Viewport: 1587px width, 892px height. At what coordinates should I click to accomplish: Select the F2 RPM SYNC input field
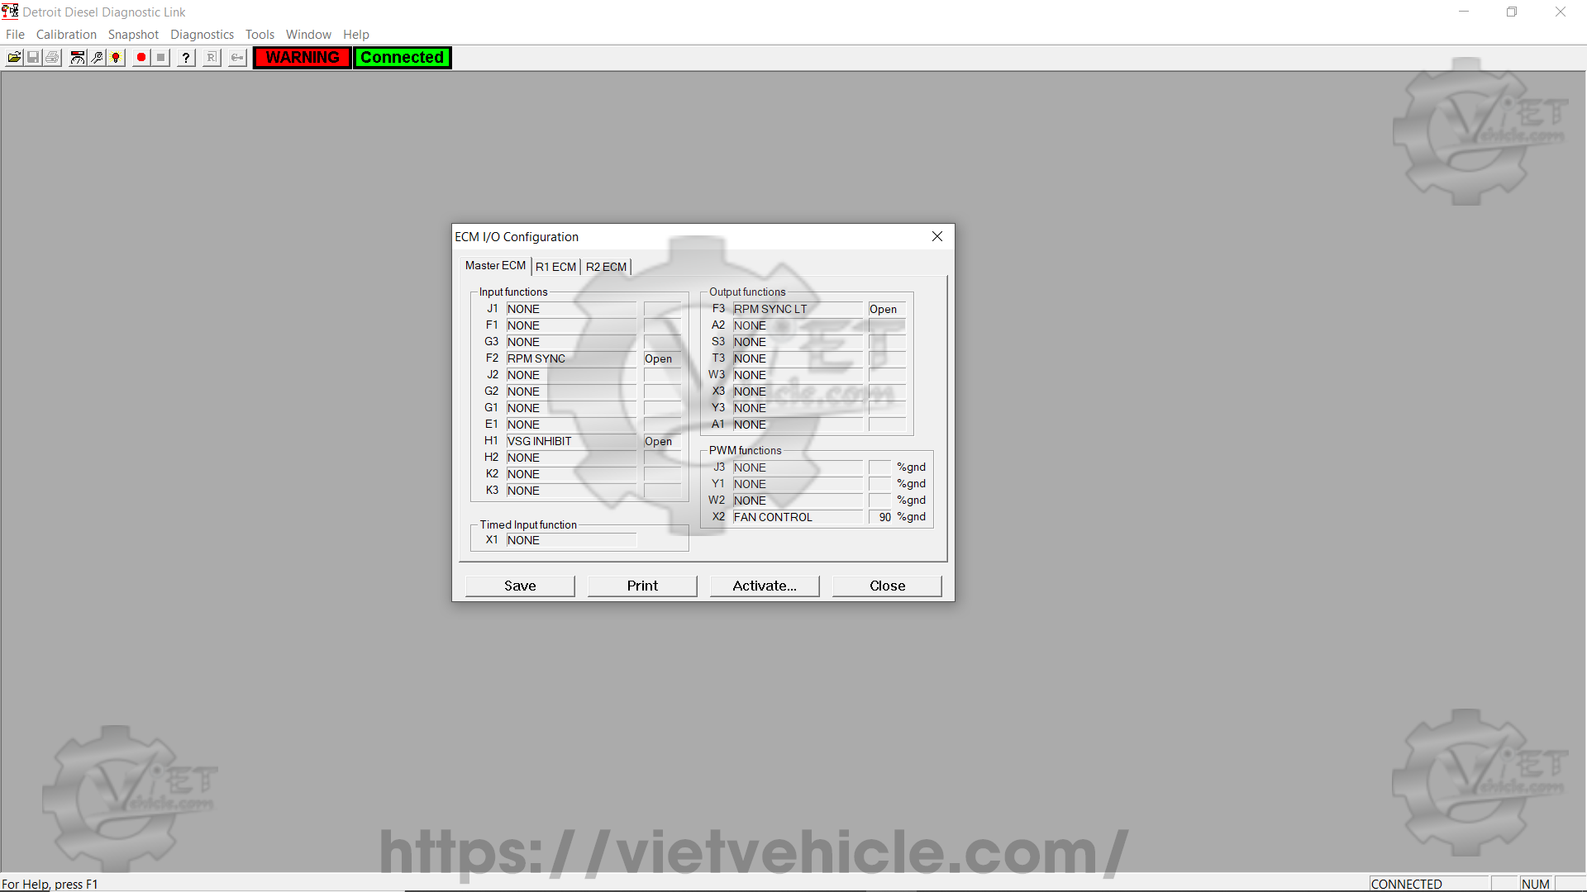[x=570, y=358]
